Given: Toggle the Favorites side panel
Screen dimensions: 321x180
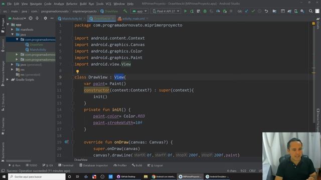Looking at the screenshot, I should (x=3, y=126).
